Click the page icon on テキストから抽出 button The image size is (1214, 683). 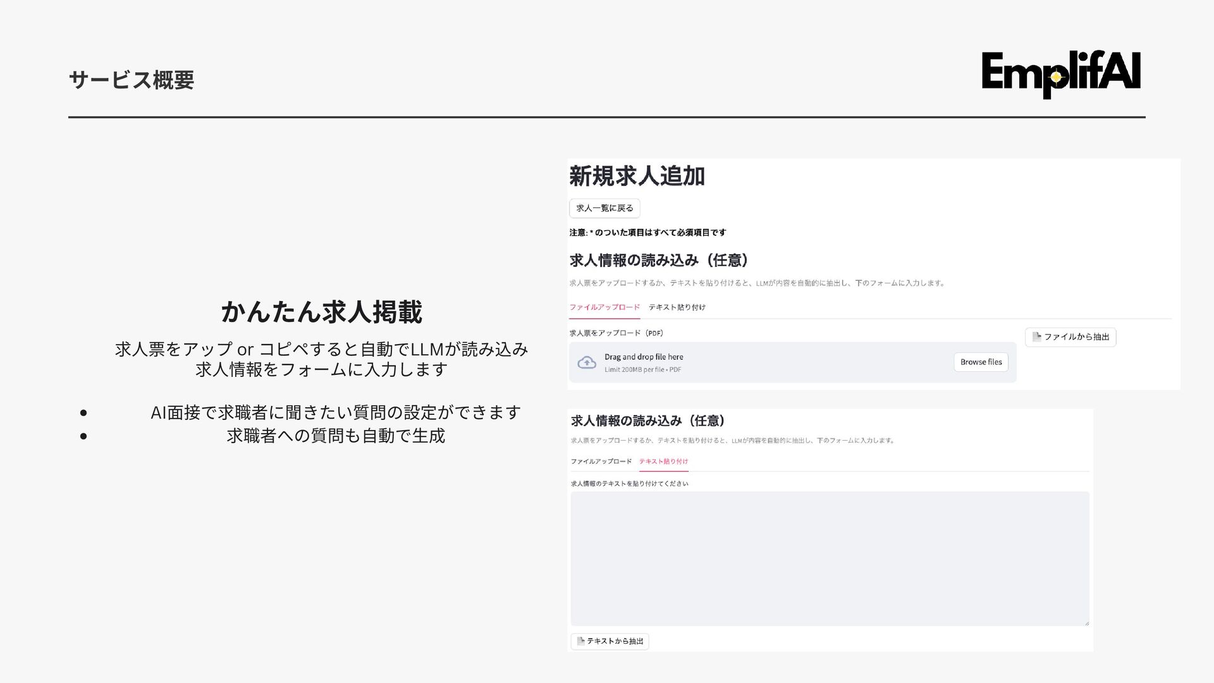pos(580,641)
